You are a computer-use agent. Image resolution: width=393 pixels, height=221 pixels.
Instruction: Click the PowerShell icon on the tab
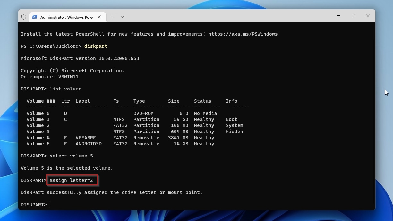(x=35, y=17)
